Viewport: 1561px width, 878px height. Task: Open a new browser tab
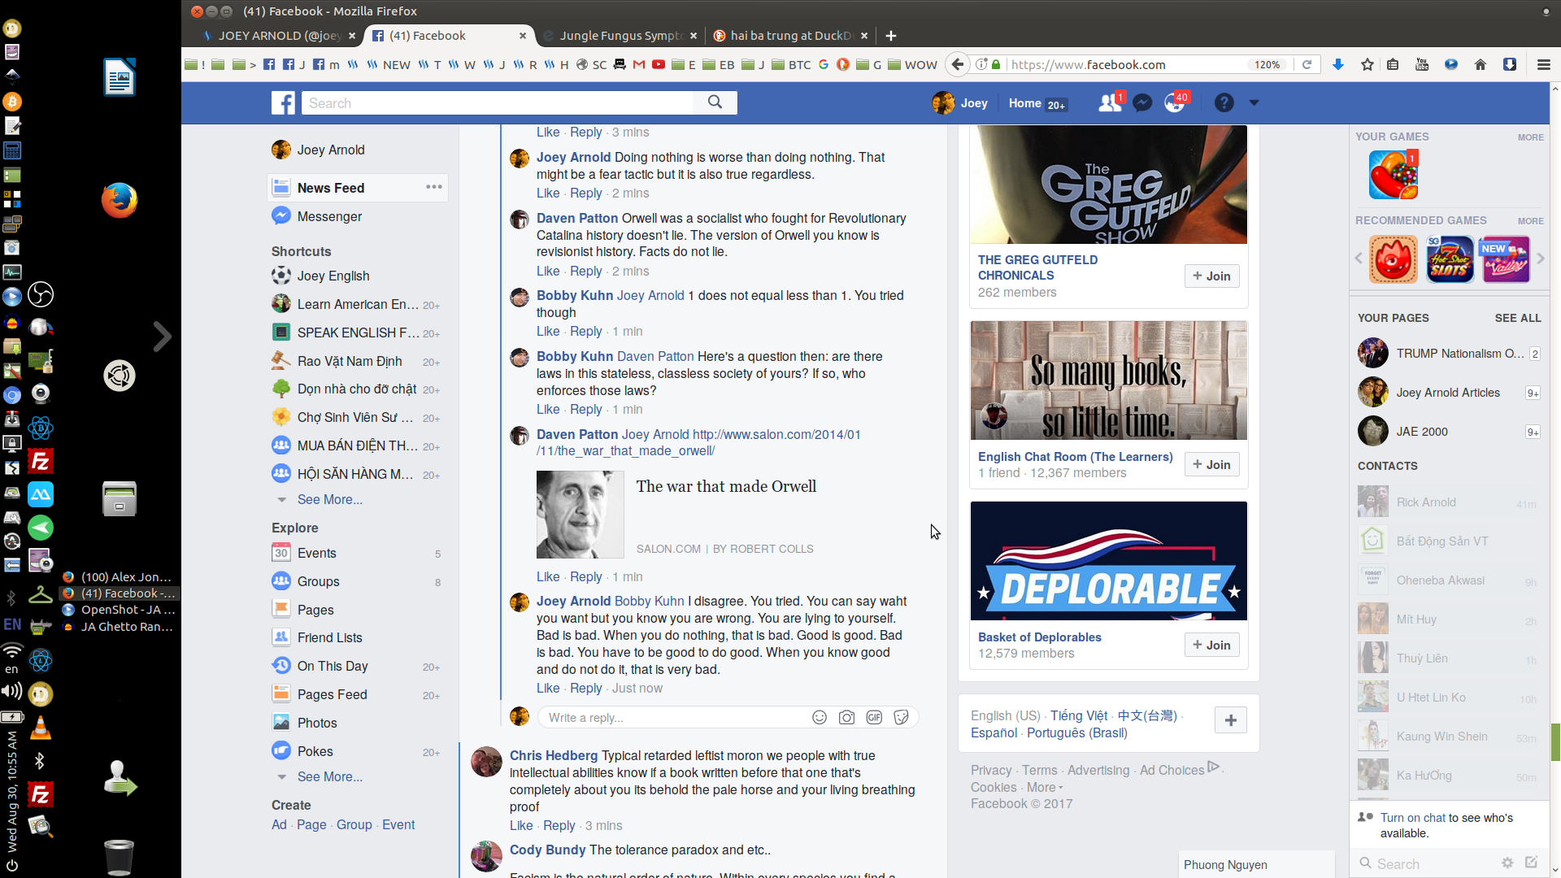891,35
